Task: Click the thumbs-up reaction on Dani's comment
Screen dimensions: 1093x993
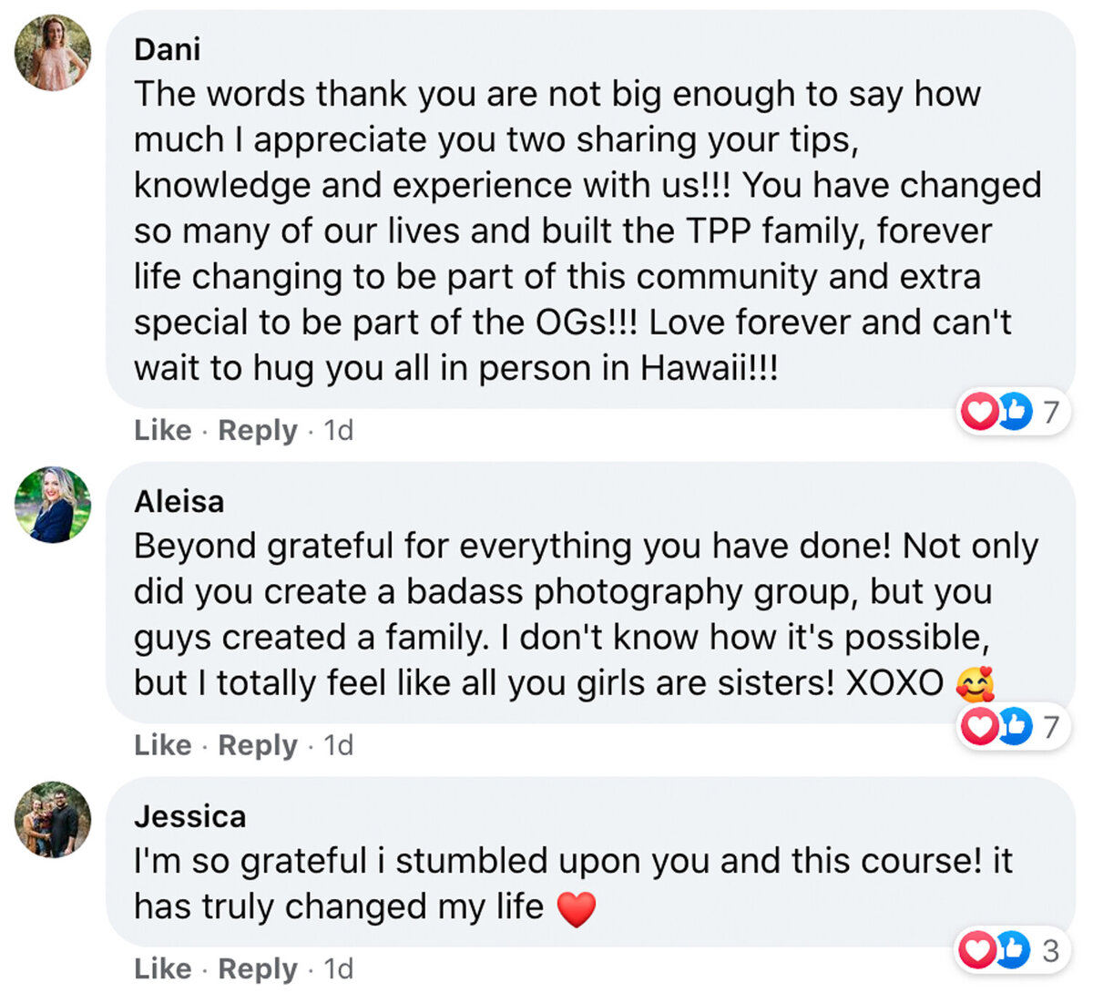Action: pyautogui.click(x=1014, y=412)
